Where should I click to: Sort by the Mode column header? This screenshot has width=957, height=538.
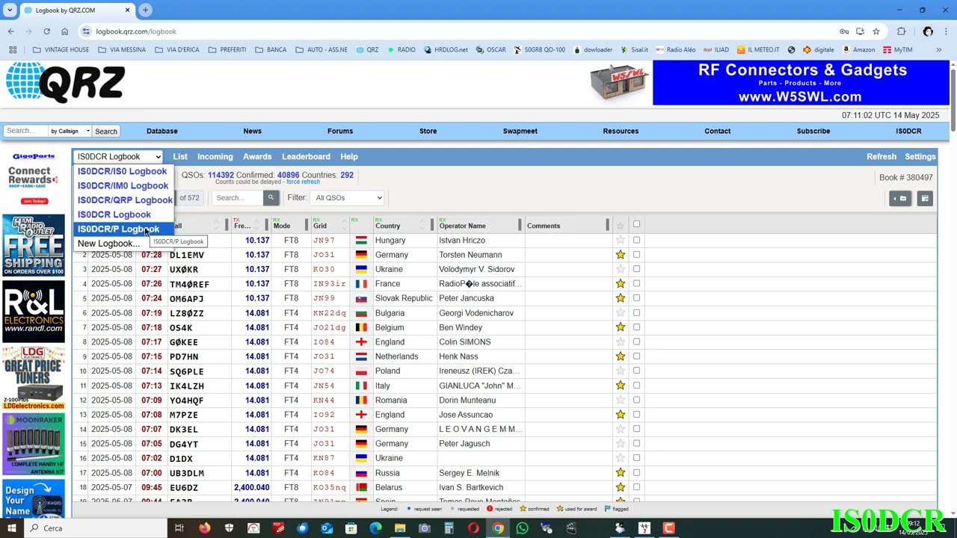tap(282, 226)
